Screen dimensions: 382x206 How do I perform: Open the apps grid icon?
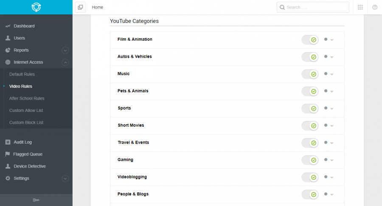[360, 7]
